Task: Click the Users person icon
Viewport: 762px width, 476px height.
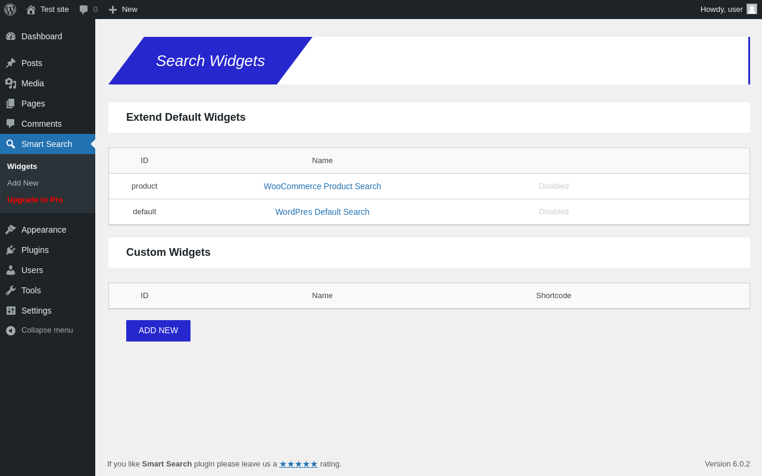Action: point(11,270)
